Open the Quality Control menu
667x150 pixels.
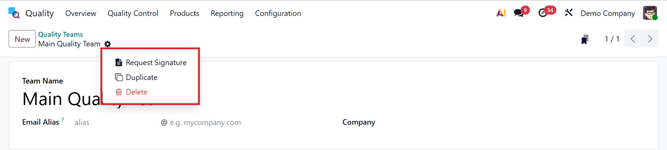point(133,13)
